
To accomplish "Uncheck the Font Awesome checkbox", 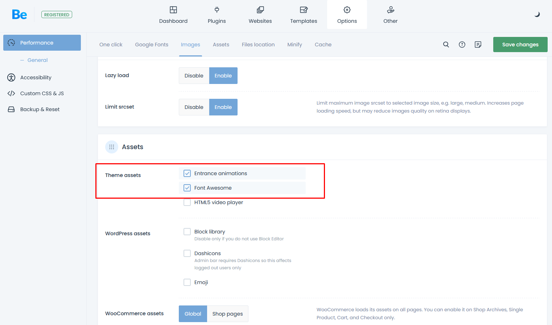I will click(x=187, y=188).
